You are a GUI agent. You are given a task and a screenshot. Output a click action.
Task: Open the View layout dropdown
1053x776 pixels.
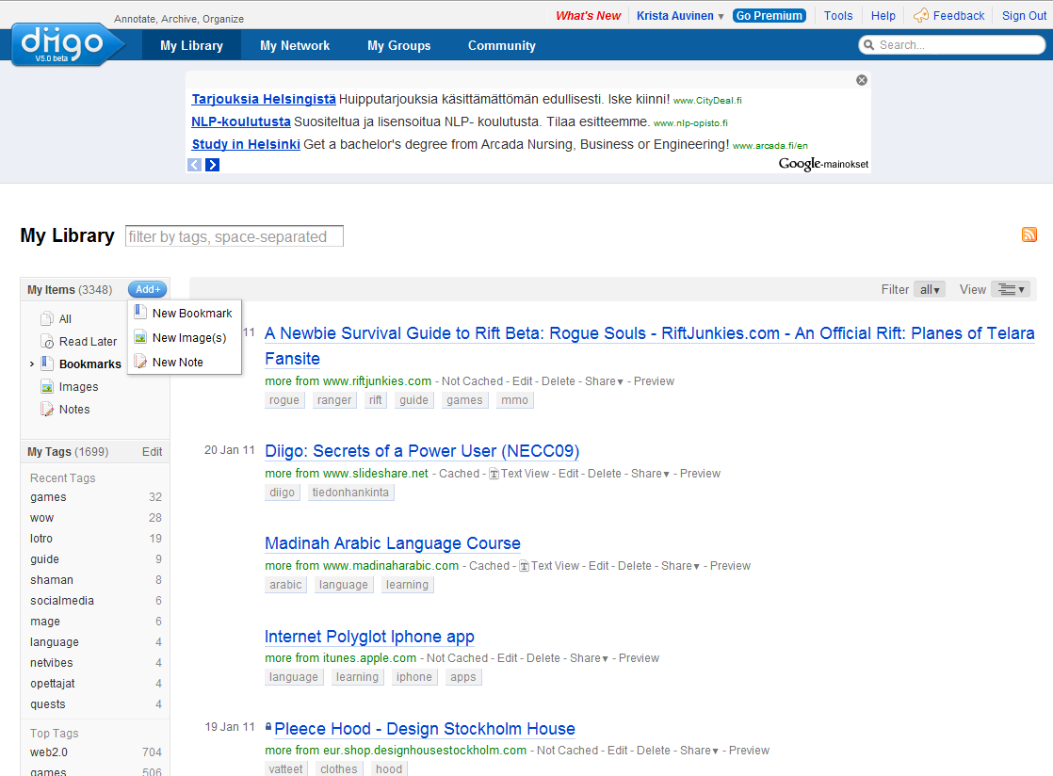point(1011,289)
